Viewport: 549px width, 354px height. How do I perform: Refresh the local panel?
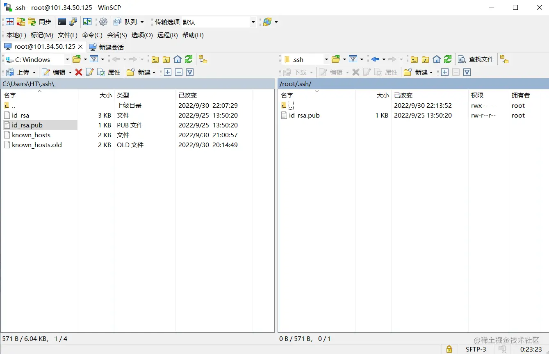(188, 59)
